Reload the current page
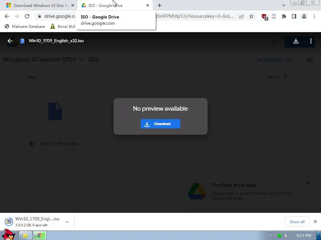The image size is (321, 240). 27,16
